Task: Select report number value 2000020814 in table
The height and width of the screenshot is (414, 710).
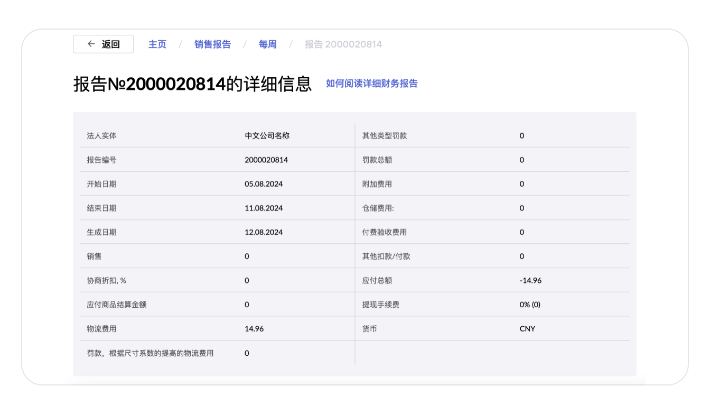Action: coord(266,160)
